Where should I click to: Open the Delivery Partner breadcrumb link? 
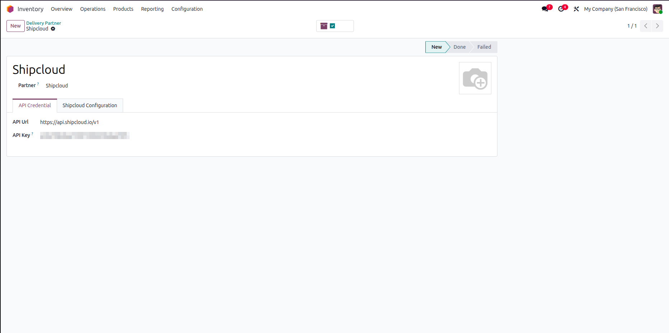coord(43,23)
